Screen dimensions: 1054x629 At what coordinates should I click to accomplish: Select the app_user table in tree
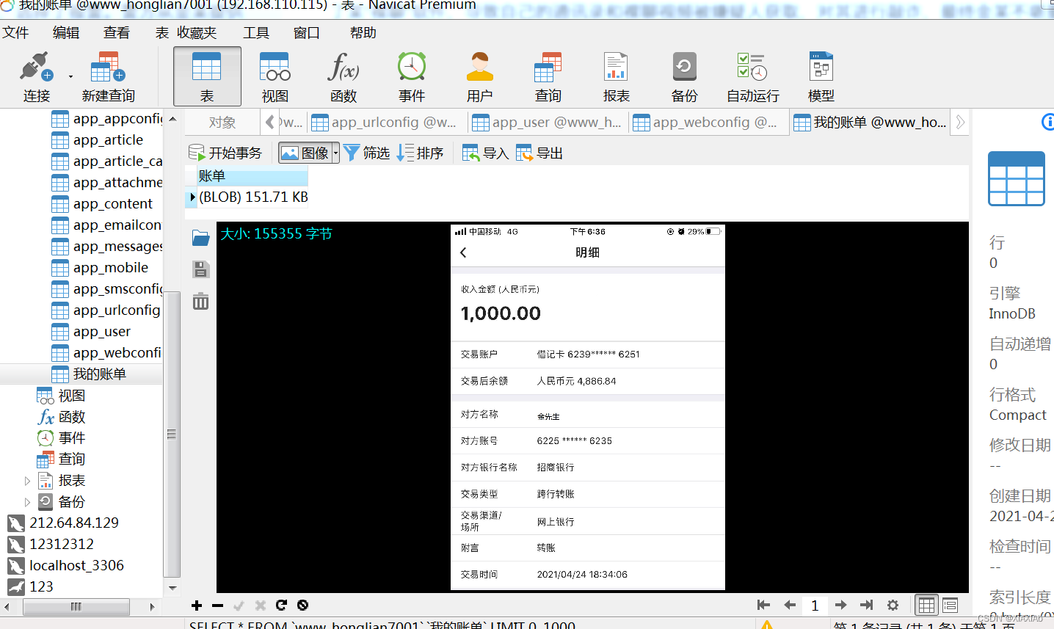(x=101, y=332)
